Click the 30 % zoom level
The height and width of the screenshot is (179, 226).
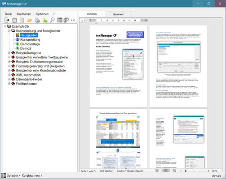[x=214, y=171]
